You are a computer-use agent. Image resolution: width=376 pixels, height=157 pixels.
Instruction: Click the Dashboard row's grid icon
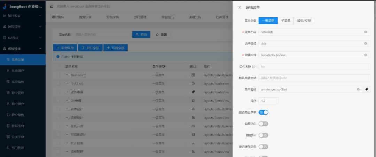pyautogui.click(x=193, y=75)
